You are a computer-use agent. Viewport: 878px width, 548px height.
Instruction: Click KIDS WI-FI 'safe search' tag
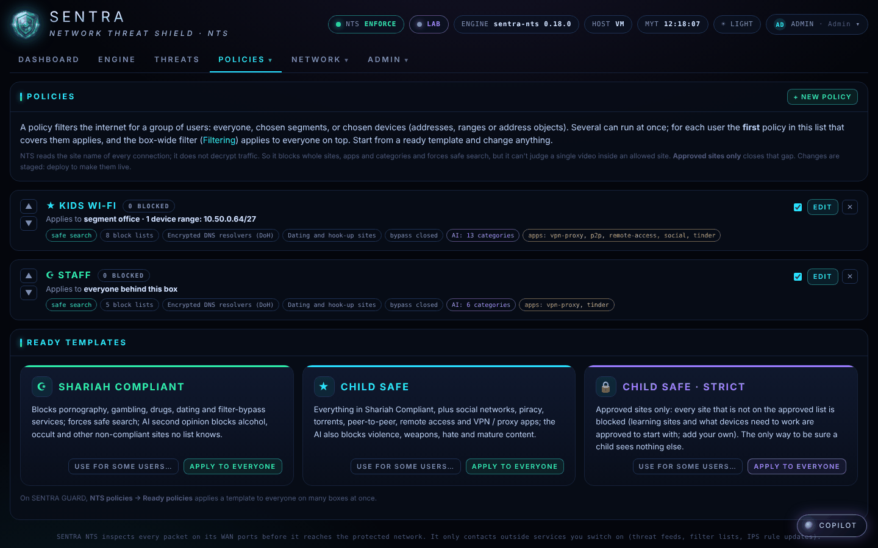pos(71,236)
